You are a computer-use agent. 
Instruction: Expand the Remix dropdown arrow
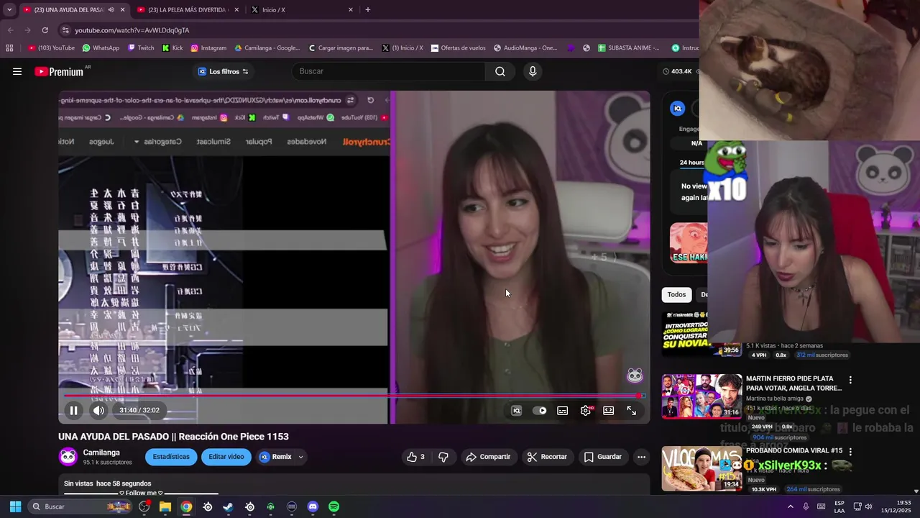point(300,457)
